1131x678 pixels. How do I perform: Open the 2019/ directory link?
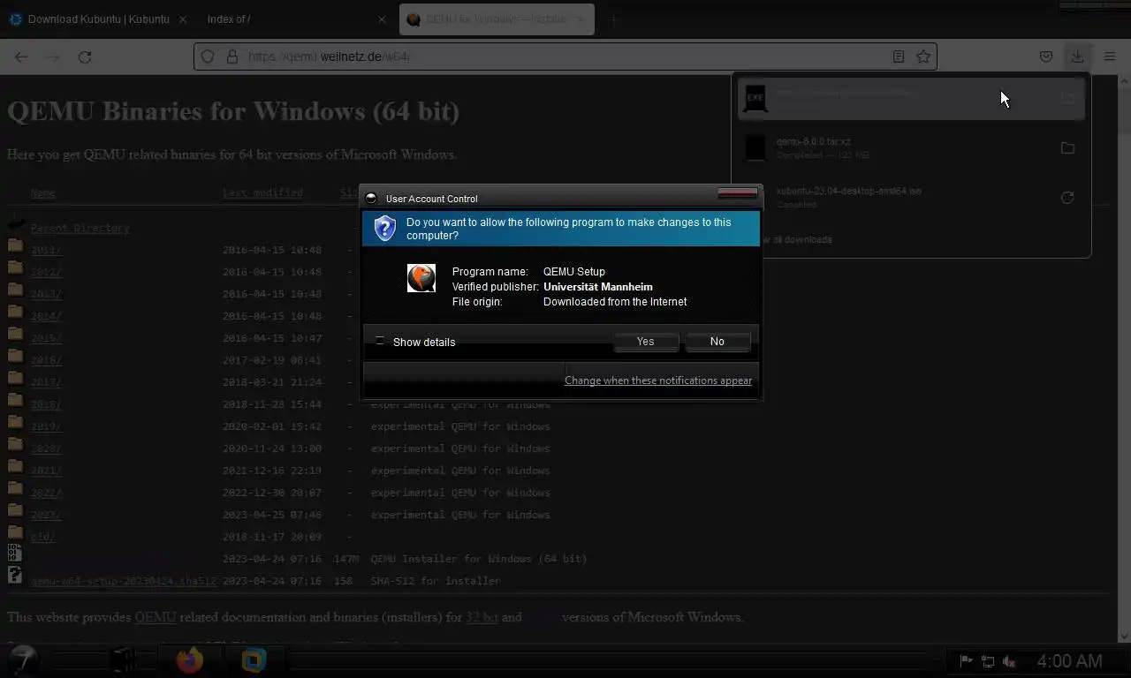pos(46,426)
